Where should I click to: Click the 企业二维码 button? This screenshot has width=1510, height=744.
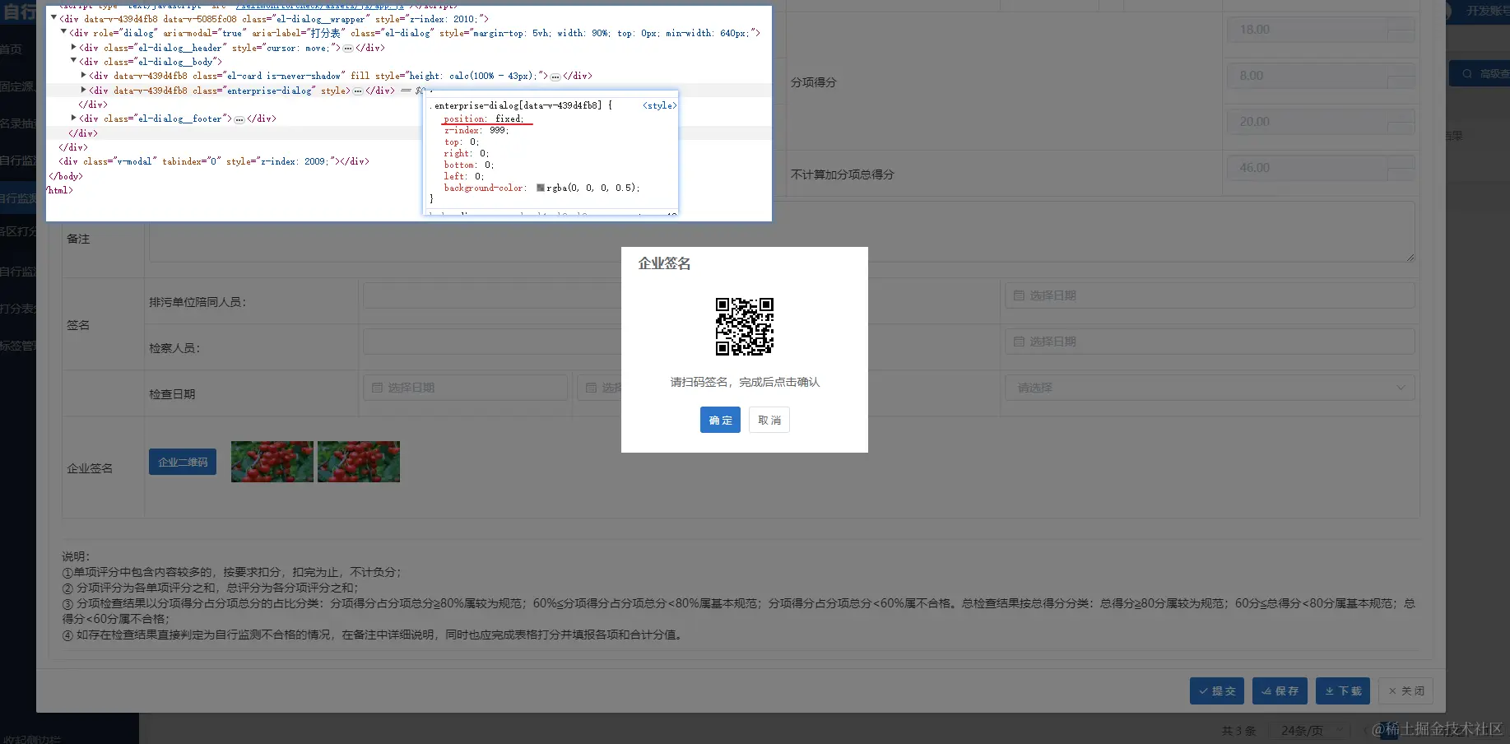[x=183, y=462]
